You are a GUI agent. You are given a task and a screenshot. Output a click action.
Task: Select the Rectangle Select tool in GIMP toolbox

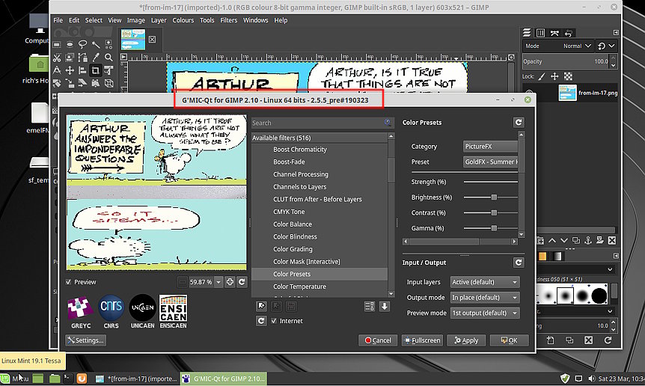(x=57, y=44)
